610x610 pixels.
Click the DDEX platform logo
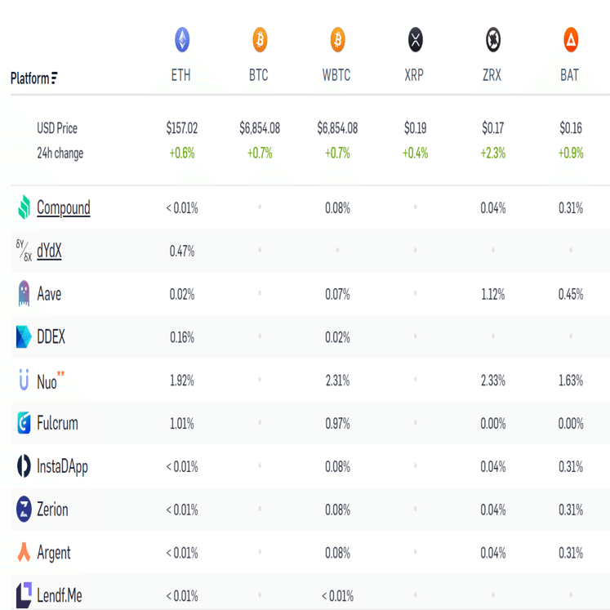click(x=24, y=337)
